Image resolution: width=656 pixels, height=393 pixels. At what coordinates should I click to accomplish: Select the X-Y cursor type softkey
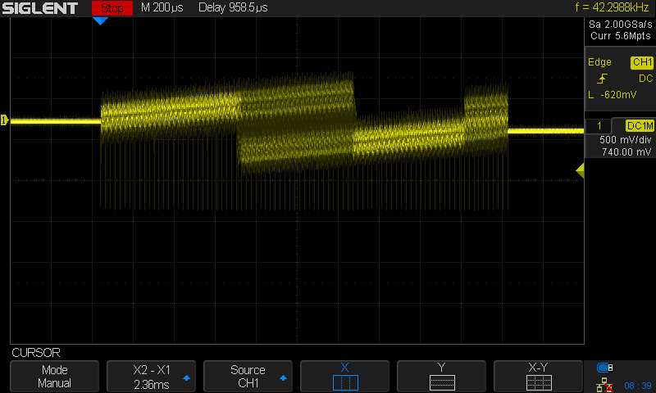(538, 377)
